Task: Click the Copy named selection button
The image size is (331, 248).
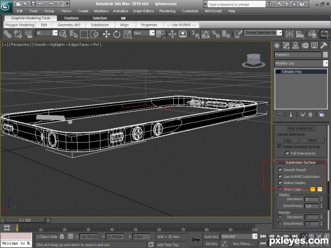Action: [x=288, y=140]
